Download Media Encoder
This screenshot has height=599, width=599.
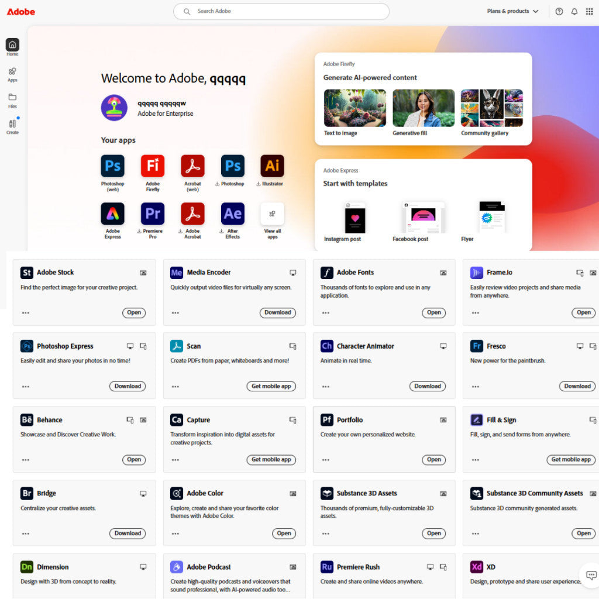coord(278,312)
